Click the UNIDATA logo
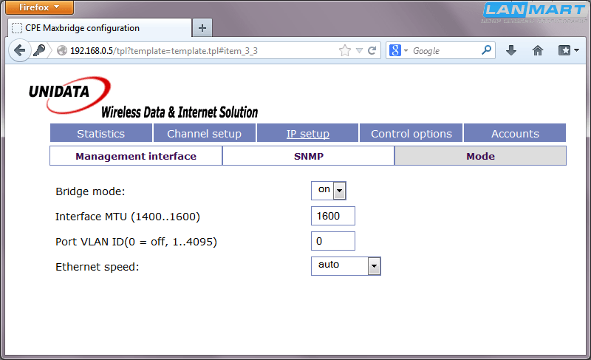The height and width of the screenshot is (360, 591). (x=68, y=96)
